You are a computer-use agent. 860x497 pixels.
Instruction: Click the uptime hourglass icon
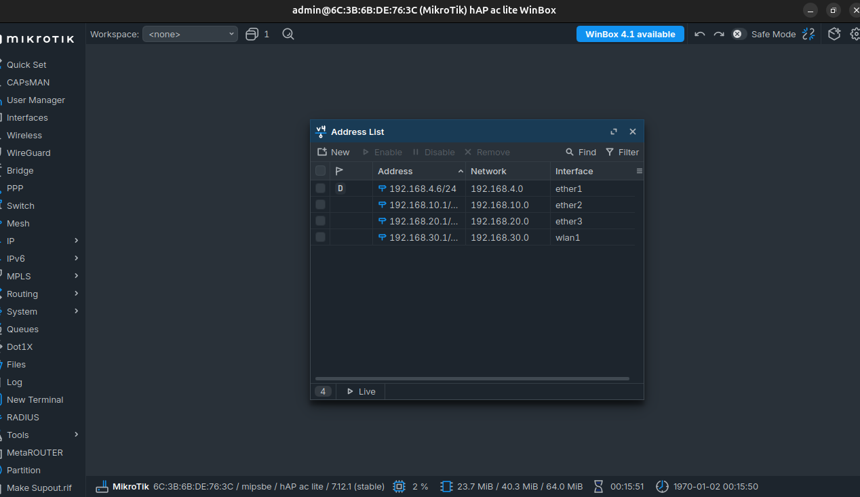[x=598, y=486]
